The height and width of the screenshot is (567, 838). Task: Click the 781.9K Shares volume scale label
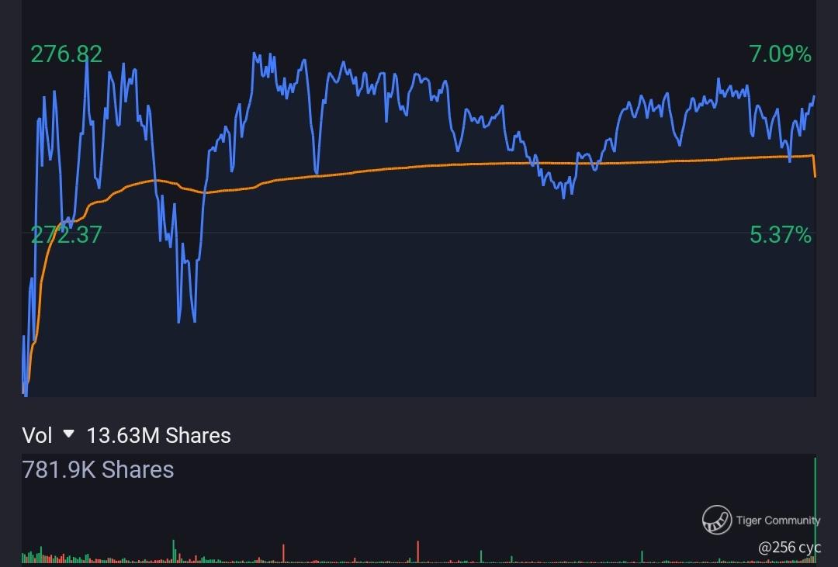pyautogui.click(x=98, y=470)
